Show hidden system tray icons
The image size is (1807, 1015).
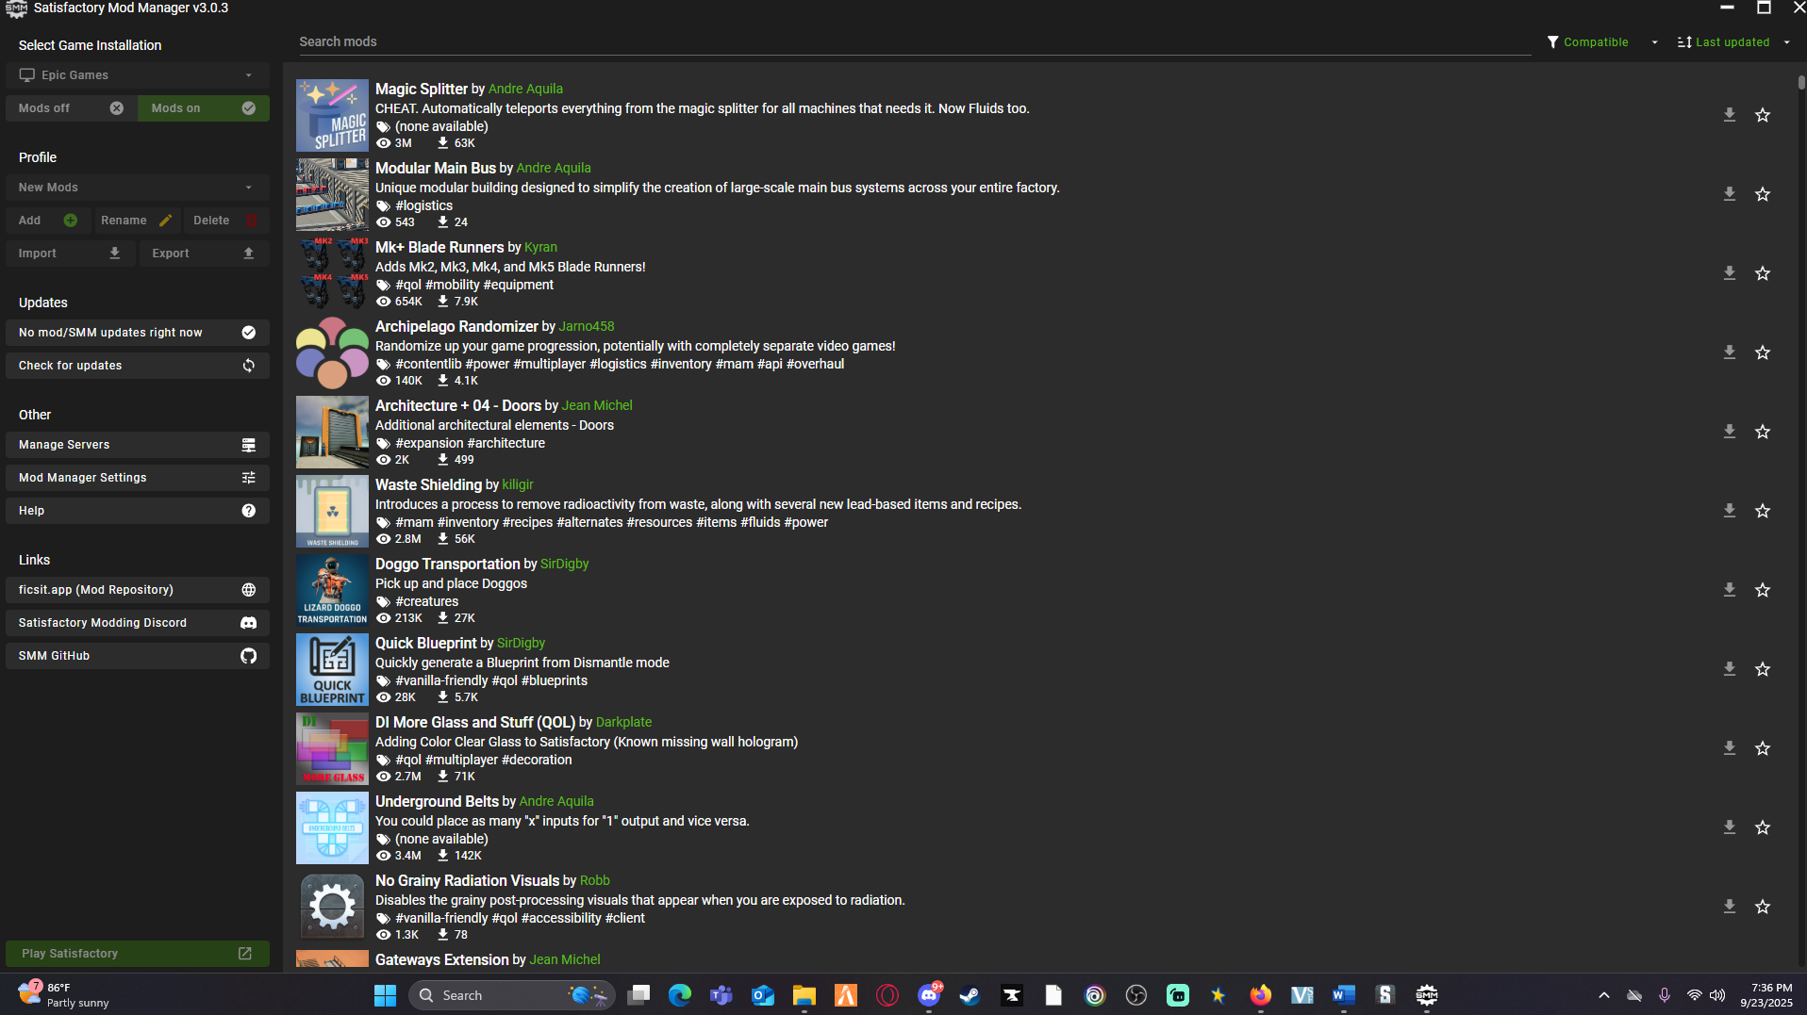coord(1603,995)
